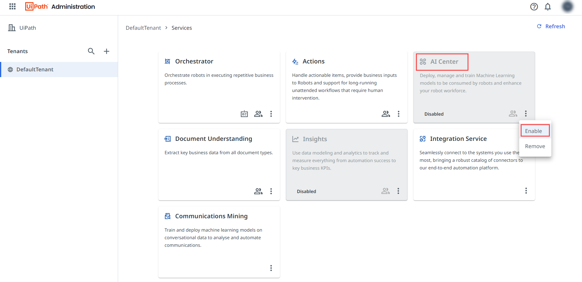Click the Orchestrator service icon
Viewport: 582px width, 282px height.
click(167, 61)
